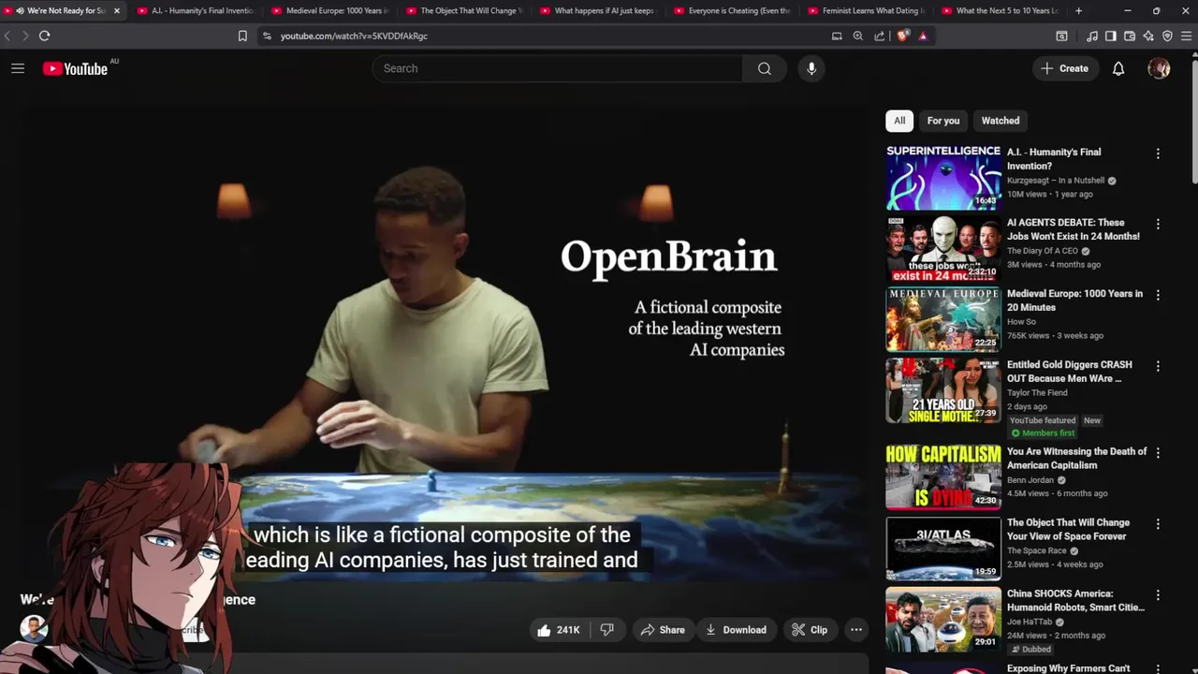Open 'China SHOCKS America' video title
This screenshot has width=1198, height=674.
click(1075, 600)
